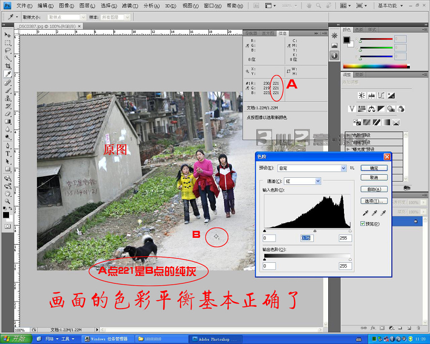Open the 预设 preset dropdown

click(x=344, y=168)
